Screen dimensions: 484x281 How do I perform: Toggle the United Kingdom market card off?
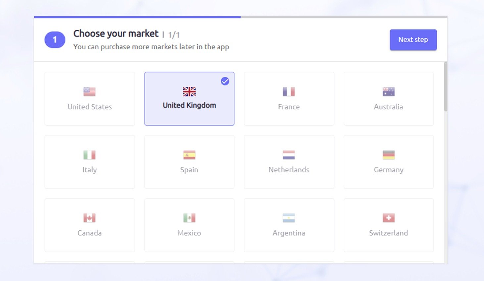pyautogui.click(x=189, y=99)
